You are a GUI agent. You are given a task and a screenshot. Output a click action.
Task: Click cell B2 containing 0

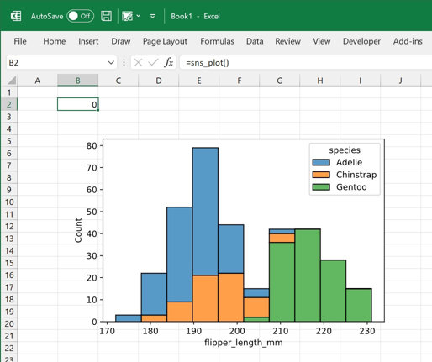pyautogui.click(x=78, y=104)
